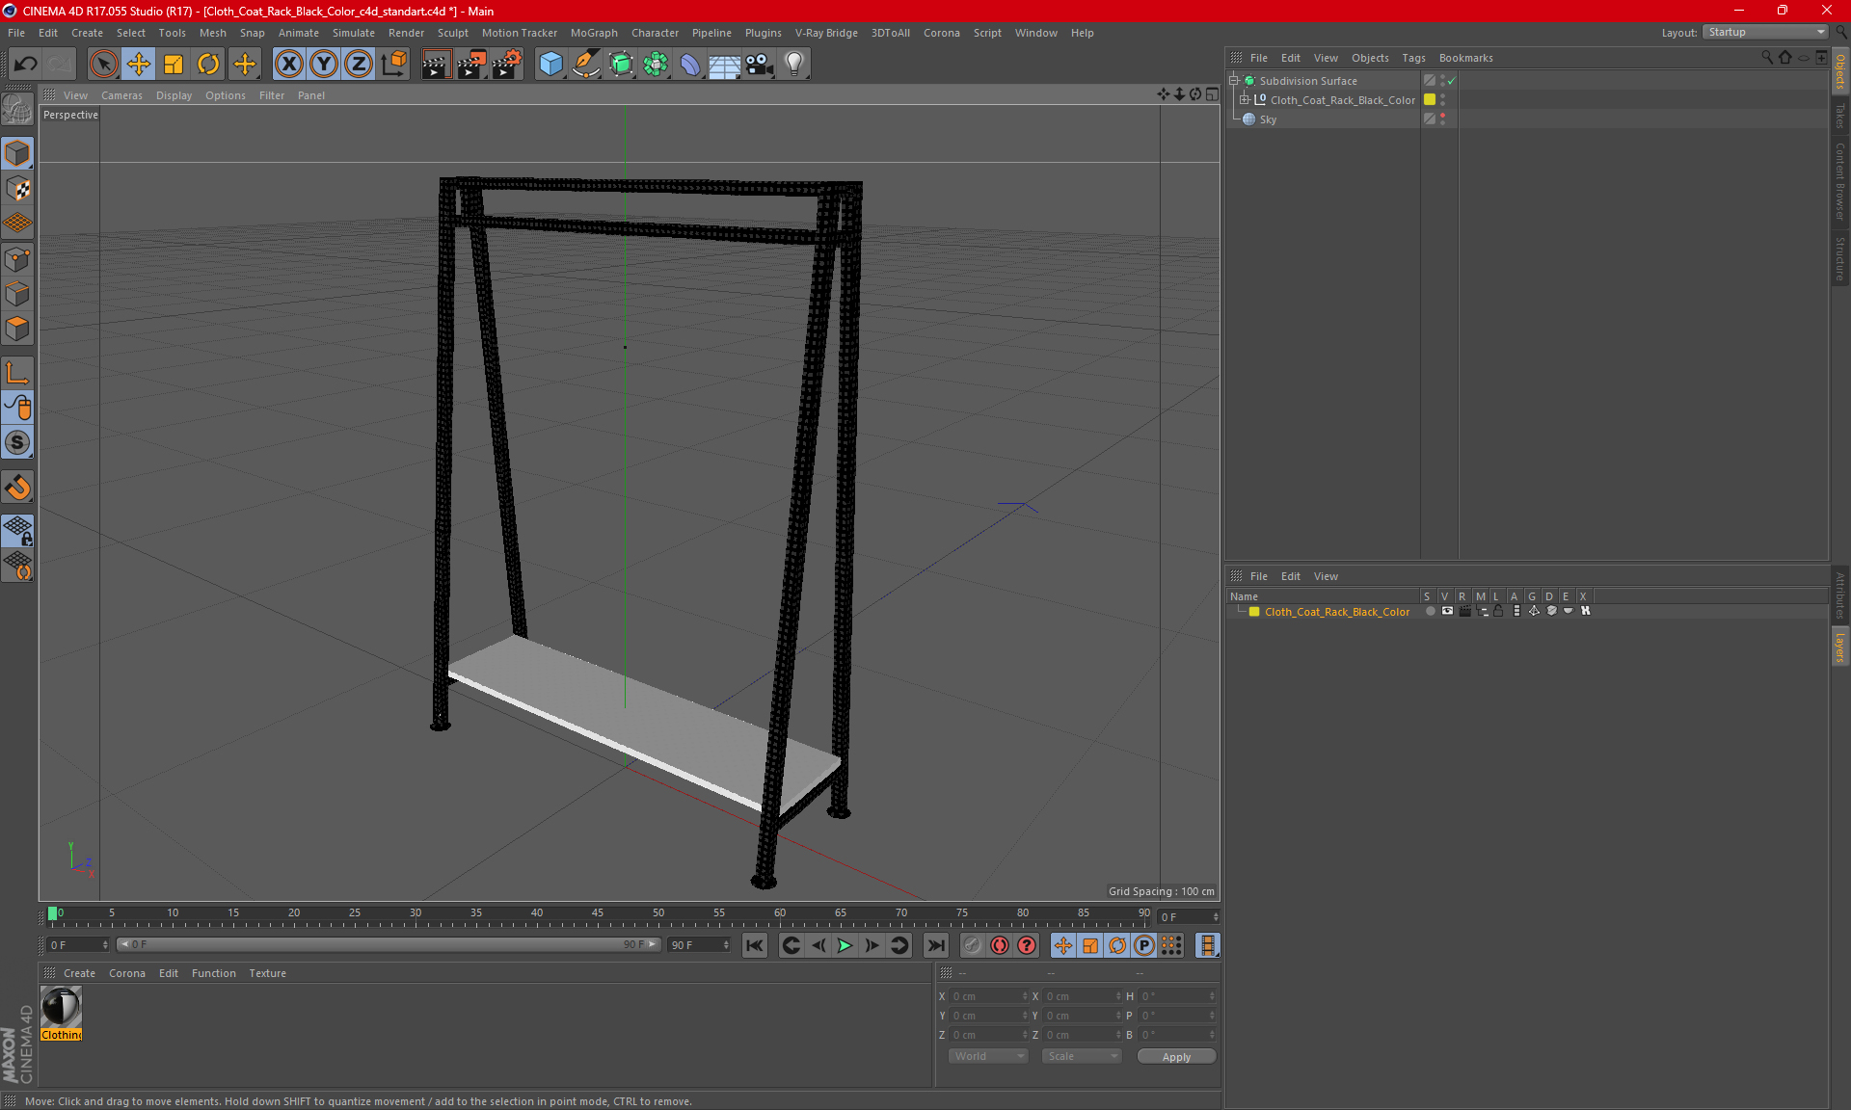Expand Cloth_Coat_Rack_Black_Color object tree
The width and height of the screenshot is (1851, 1110).
pyautogui.click(x=1245, y=99)
